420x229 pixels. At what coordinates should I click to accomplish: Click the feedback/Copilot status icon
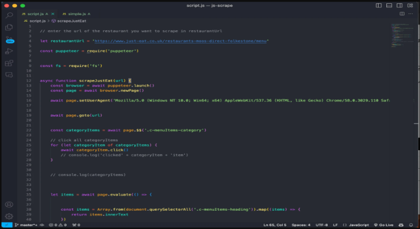tap(401, 225)
